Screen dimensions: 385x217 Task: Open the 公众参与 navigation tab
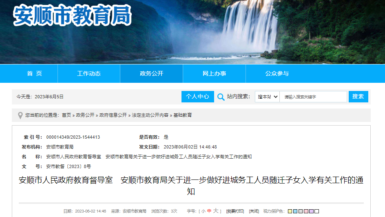coord(277,73)
